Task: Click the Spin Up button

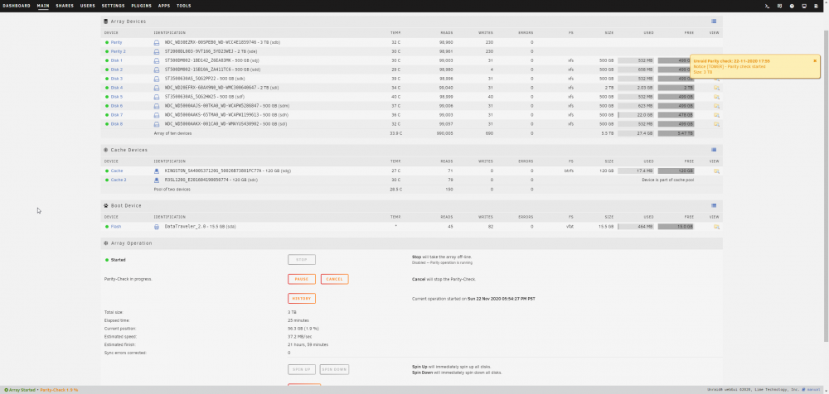Action: click(x=302, y=369)
